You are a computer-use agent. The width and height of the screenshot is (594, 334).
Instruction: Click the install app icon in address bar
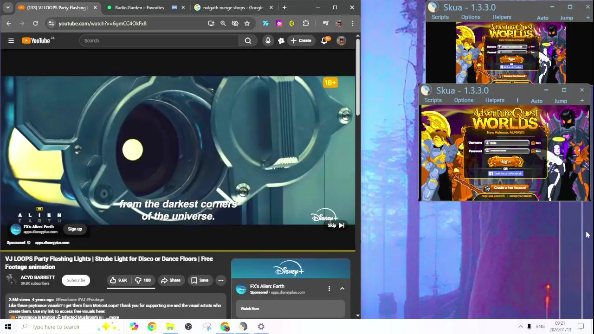tap(211, 23)
